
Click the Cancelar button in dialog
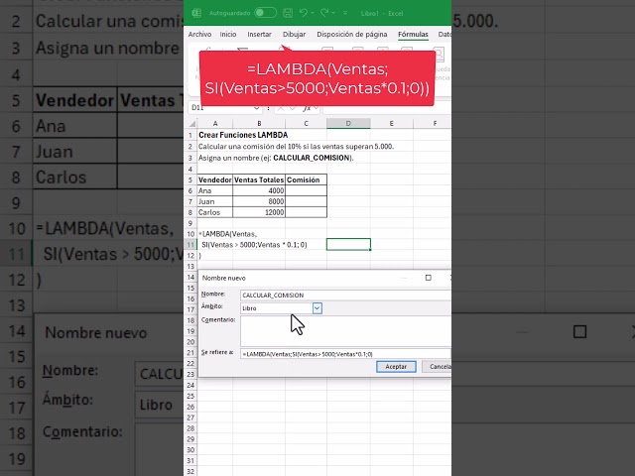pyautogui.click(x=437, y=367)
